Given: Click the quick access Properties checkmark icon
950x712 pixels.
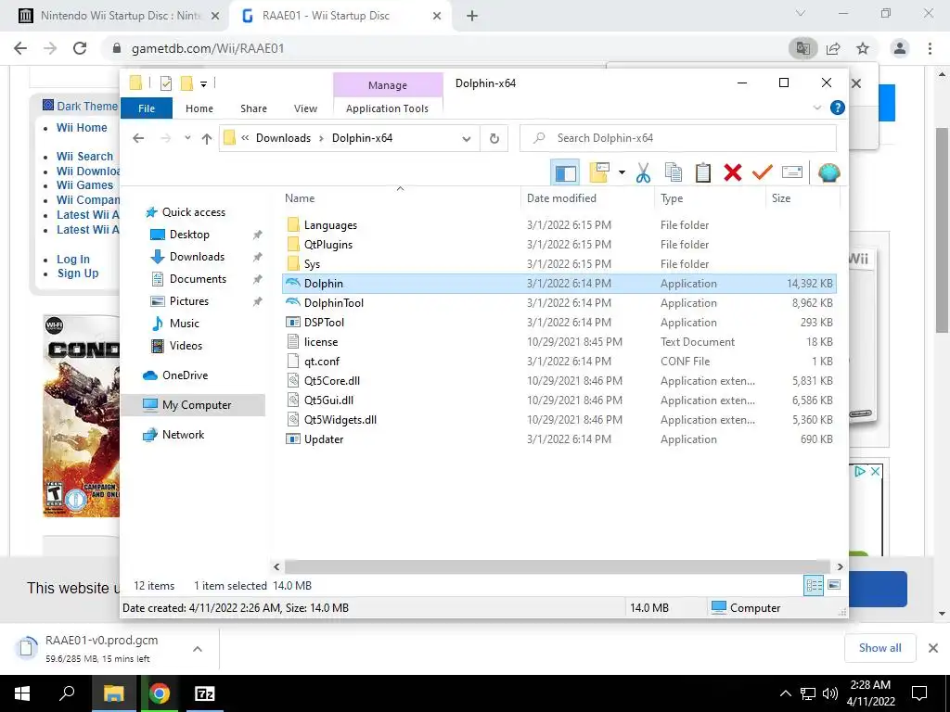Looking at the screenshot, I should (166, 83).
